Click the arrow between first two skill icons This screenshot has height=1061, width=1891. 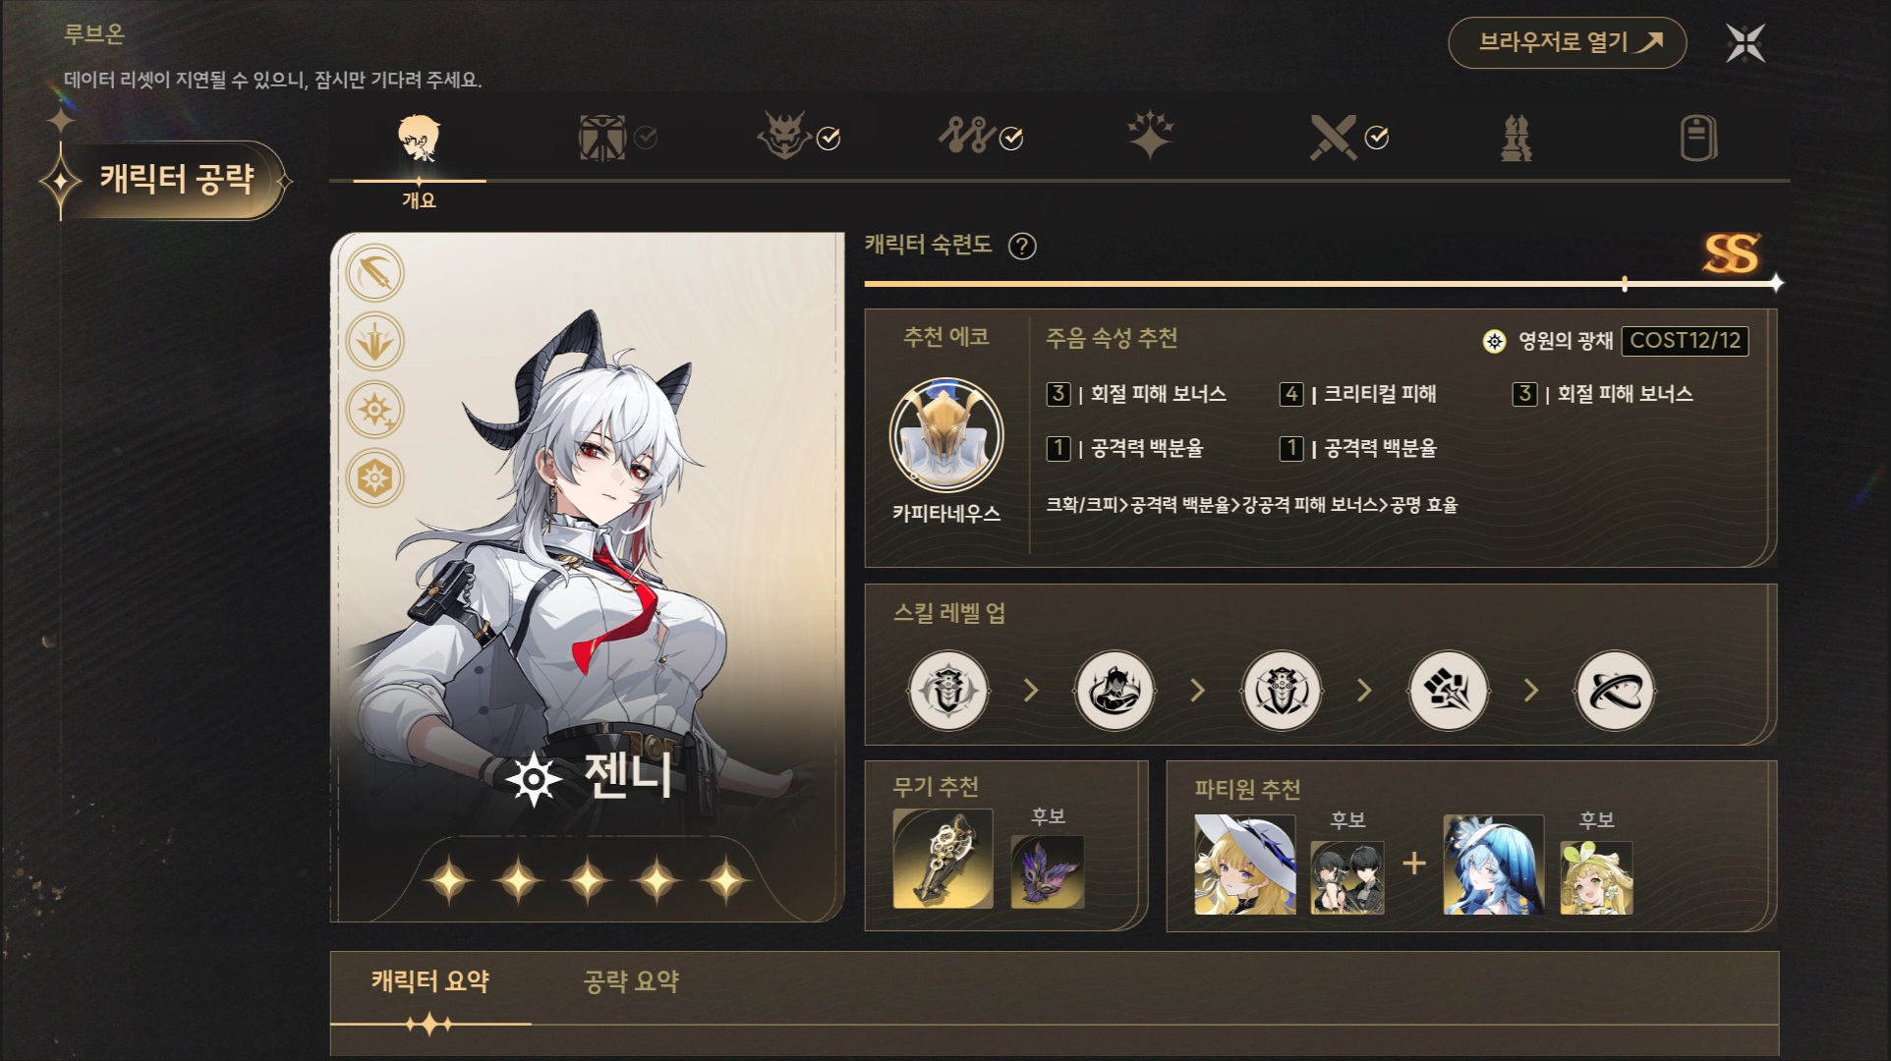(1031, 691)
